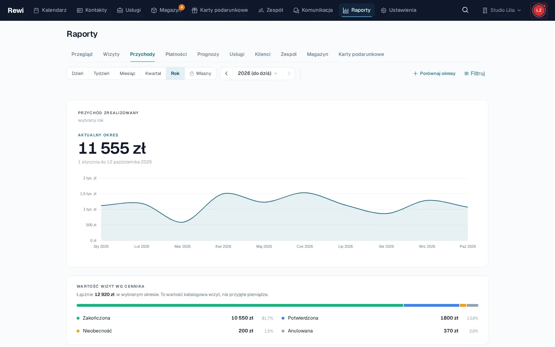
Task: Open Usługi in top navigation bar
Action: point(129,10)
